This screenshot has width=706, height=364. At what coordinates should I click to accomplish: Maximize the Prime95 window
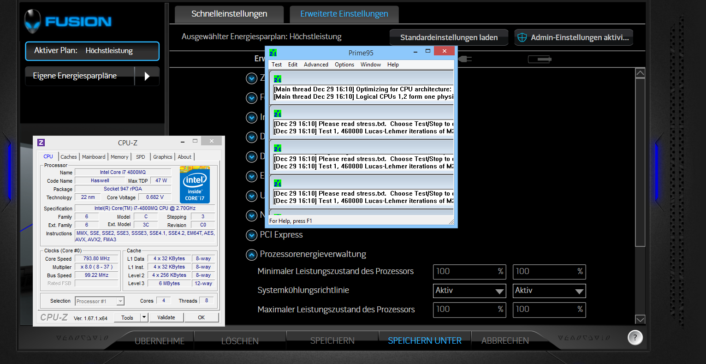428,51
